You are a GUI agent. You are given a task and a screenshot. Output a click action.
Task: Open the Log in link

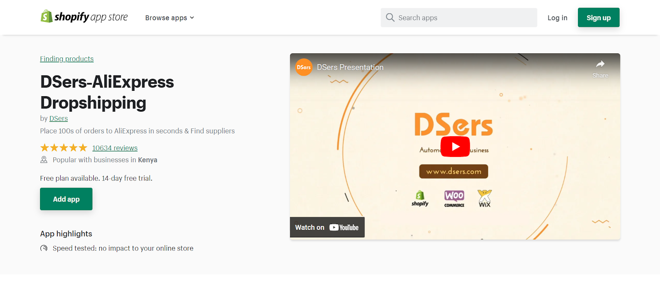tap(557, 18)
